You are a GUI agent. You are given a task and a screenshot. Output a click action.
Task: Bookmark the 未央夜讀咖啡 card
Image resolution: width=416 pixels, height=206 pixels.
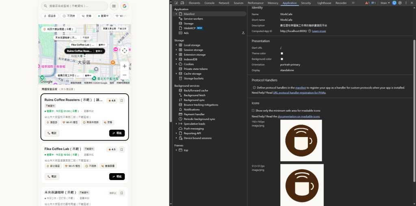[x=122, y=193]
